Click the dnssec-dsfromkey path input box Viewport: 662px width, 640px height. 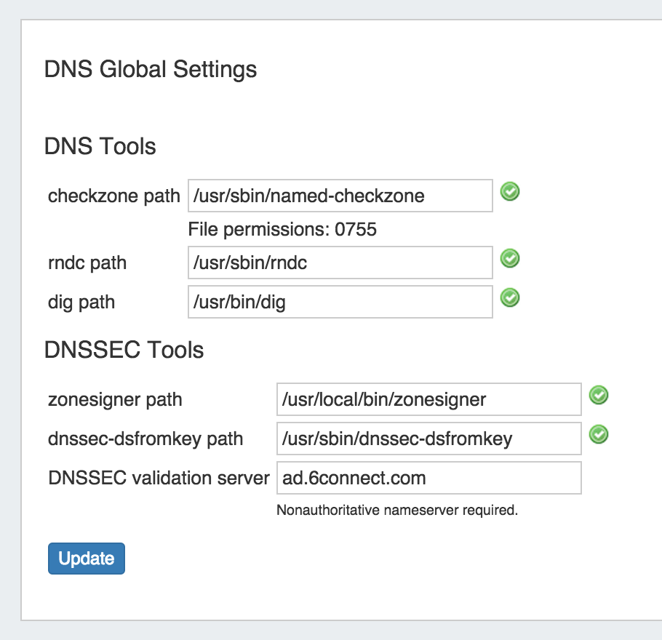[x=428, y=439]
